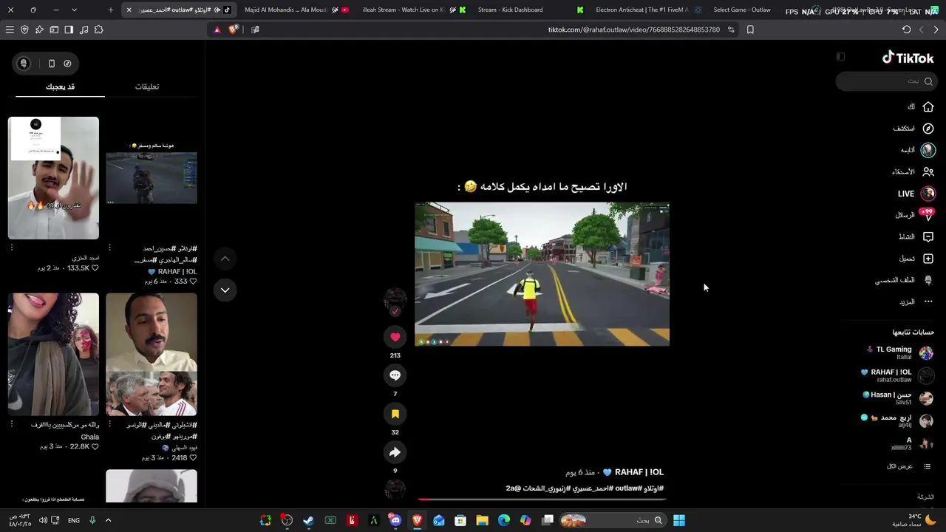Toggle the volume speaker in the system tray
946x532 pixels.
(x=43, y=520)
